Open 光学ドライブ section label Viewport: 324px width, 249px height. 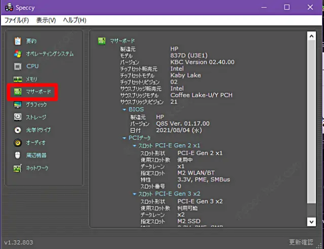pyautogui.click(x=38, y=130)
